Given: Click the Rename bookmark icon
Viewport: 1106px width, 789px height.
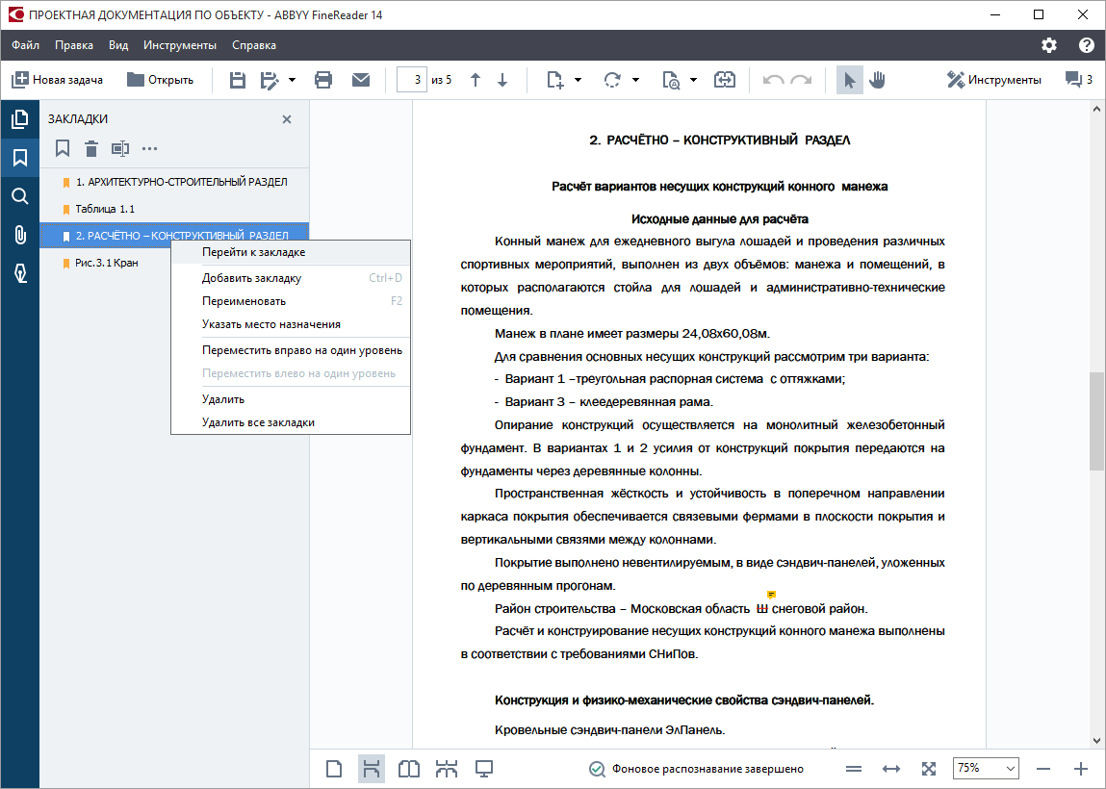Looking at the screenshot, I should [120, 148].
